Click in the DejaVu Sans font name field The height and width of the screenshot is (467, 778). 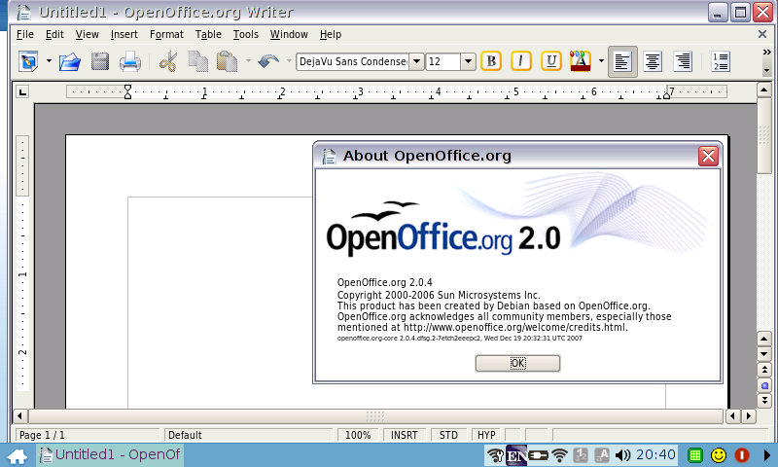coord(353,61)
